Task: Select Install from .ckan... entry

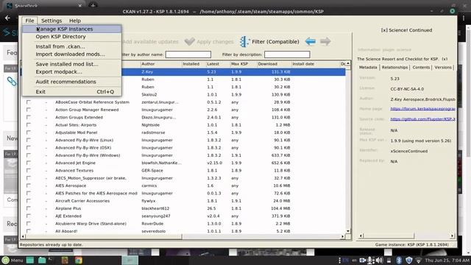Action: 72,46
